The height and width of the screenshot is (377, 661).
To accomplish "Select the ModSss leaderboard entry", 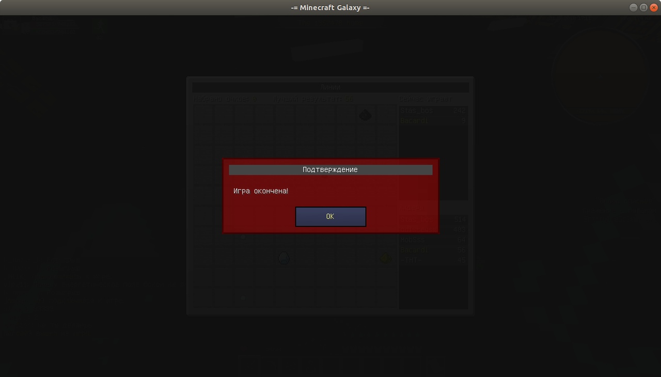I will [433, 240].
